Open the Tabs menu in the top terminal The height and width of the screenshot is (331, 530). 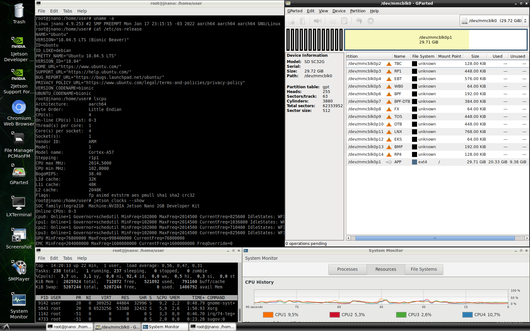[x=68, y=11]
